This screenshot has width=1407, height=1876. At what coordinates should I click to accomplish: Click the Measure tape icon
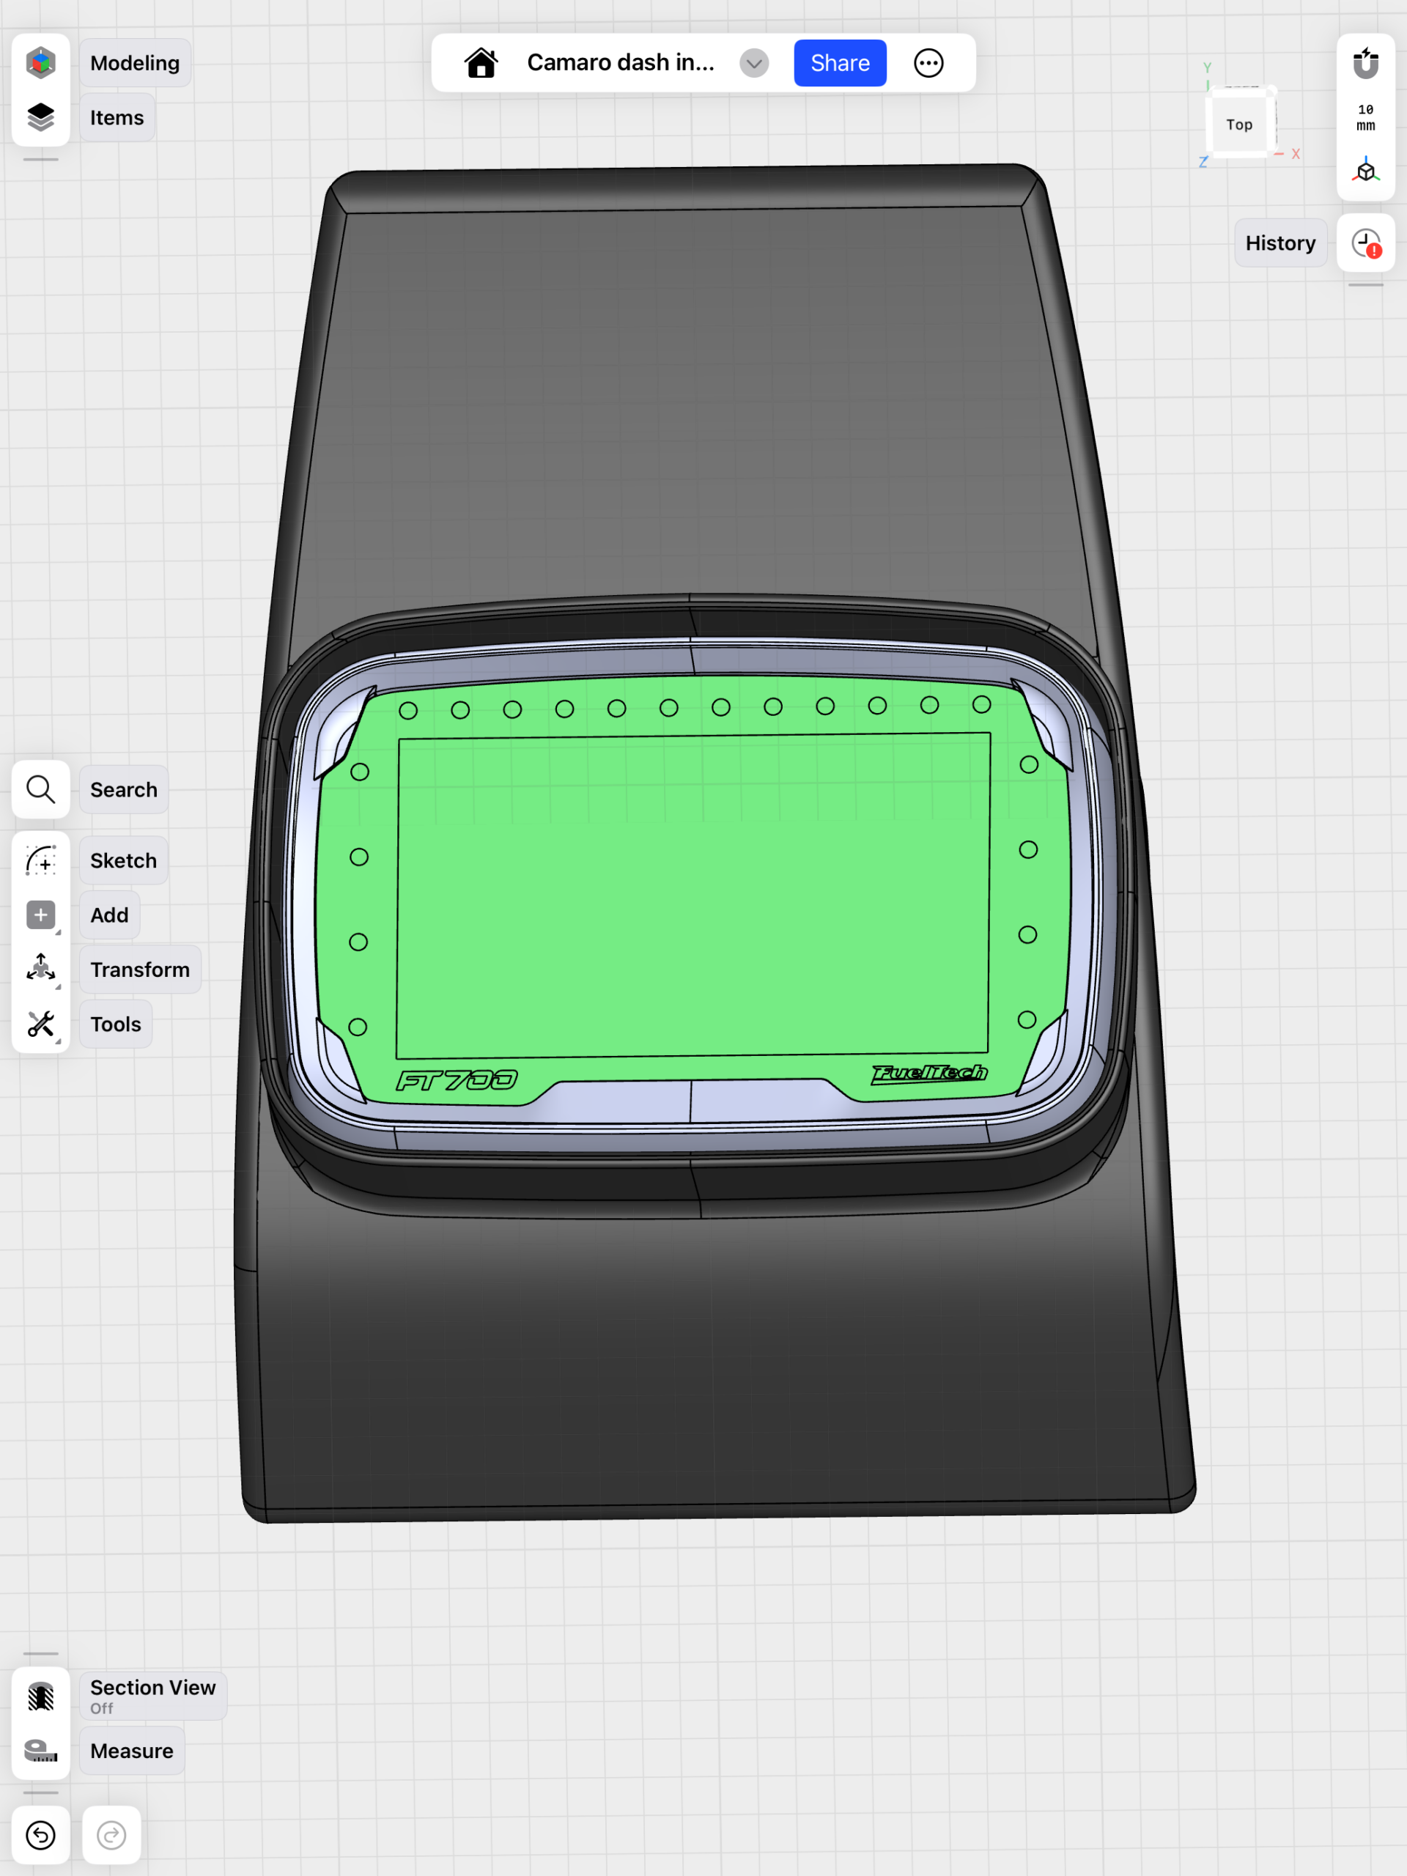(x=41, y=1751)
